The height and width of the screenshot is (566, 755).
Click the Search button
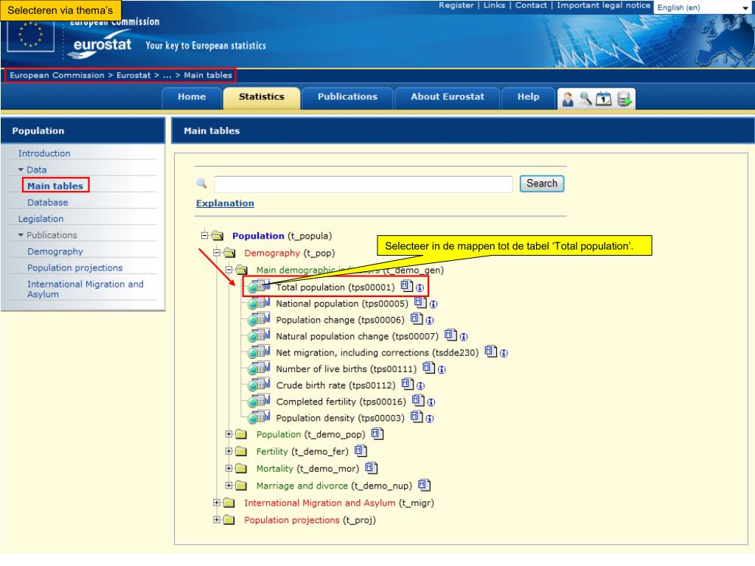tap(542, 184)
